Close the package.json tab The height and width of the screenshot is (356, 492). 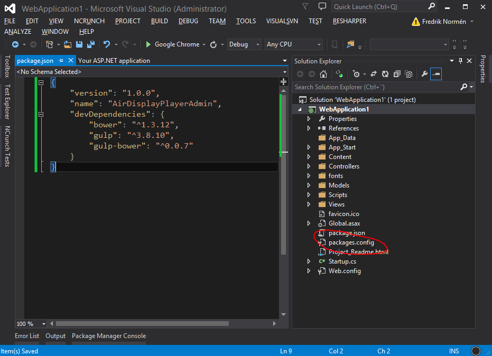pyautogui.click(x=71, y=60)
